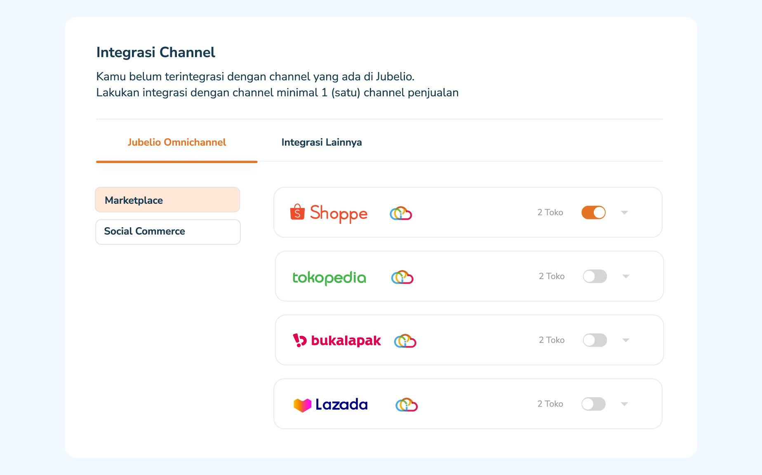The image size is (762, 475).
Task: Enable the Tokopedia integration toggle
Action: [595, 276]
